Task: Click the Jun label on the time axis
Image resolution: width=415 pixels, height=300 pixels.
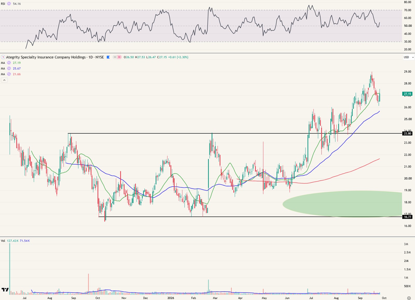Action: coord(287,298)
